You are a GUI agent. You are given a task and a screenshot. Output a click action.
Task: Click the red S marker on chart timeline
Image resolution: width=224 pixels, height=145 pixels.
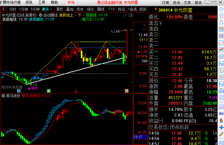76,91
